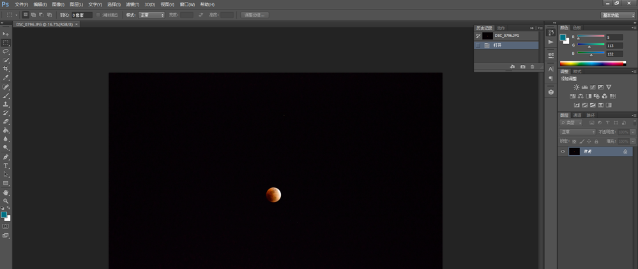Click the 调整边缘 button

[255, 15]
